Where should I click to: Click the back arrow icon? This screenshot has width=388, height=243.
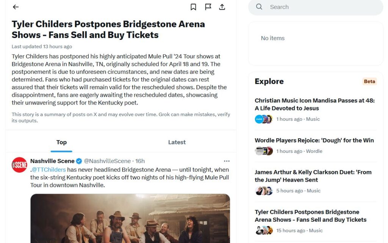[x=16, y=7]
